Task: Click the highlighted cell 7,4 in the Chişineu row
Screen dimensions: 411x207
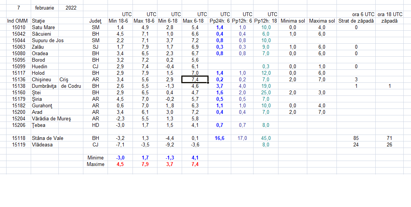Action: coord(195,80)
